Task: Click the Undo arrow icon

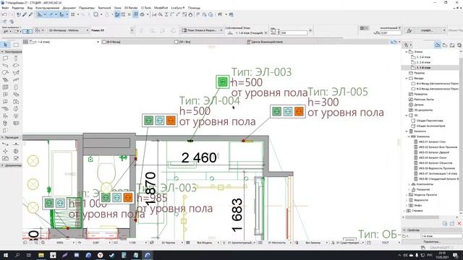Action: coord(4,14)
